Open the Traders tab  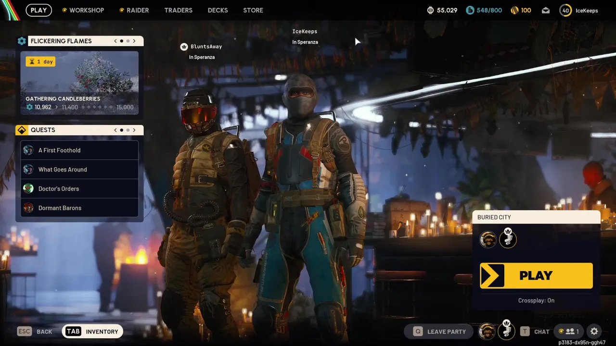(178, 10)
